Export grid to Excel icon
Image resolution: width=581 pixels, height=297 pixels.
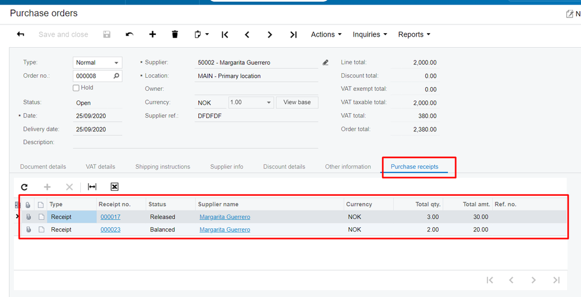coord(115,187)
